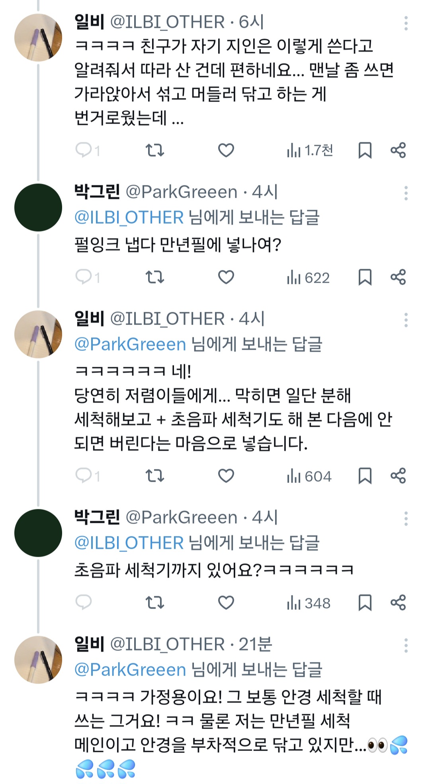Open @ILBI_OTHER mention link in 박그린's first reply

click(x=129, y=218)
